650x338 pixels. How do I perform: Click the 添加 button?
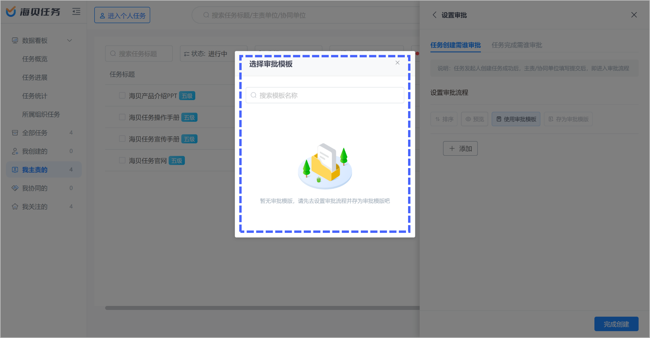460,149
